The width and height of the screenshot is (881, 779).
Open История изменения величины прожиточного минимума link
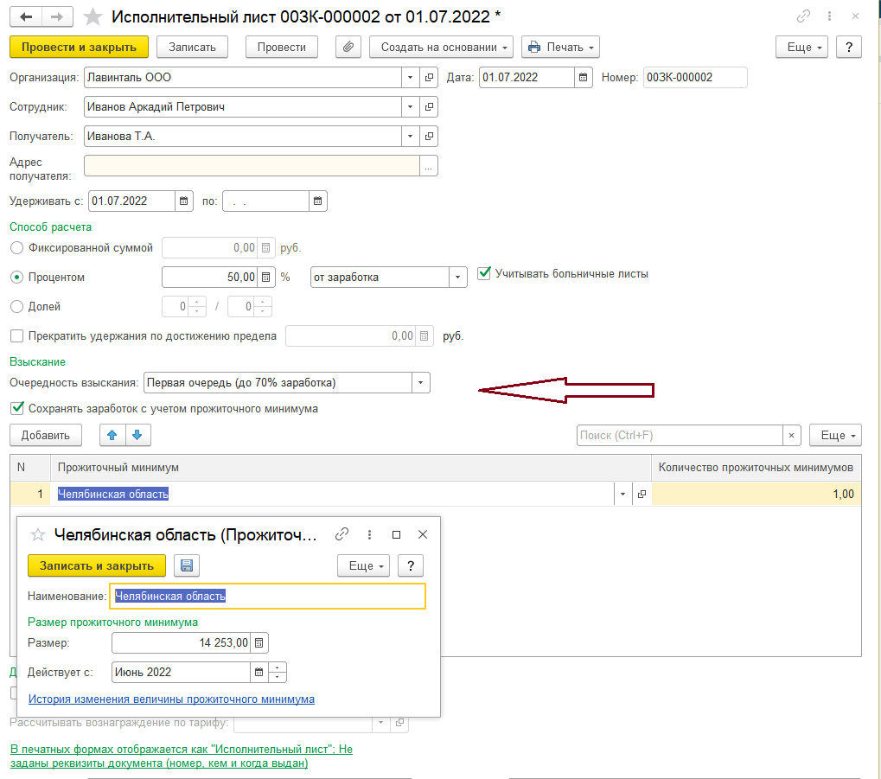(x=171, y=699)
